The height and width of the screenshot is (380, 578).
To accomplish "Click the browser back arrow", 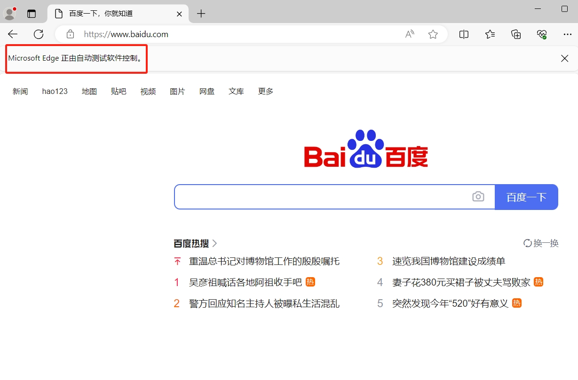I will [13, 34].
